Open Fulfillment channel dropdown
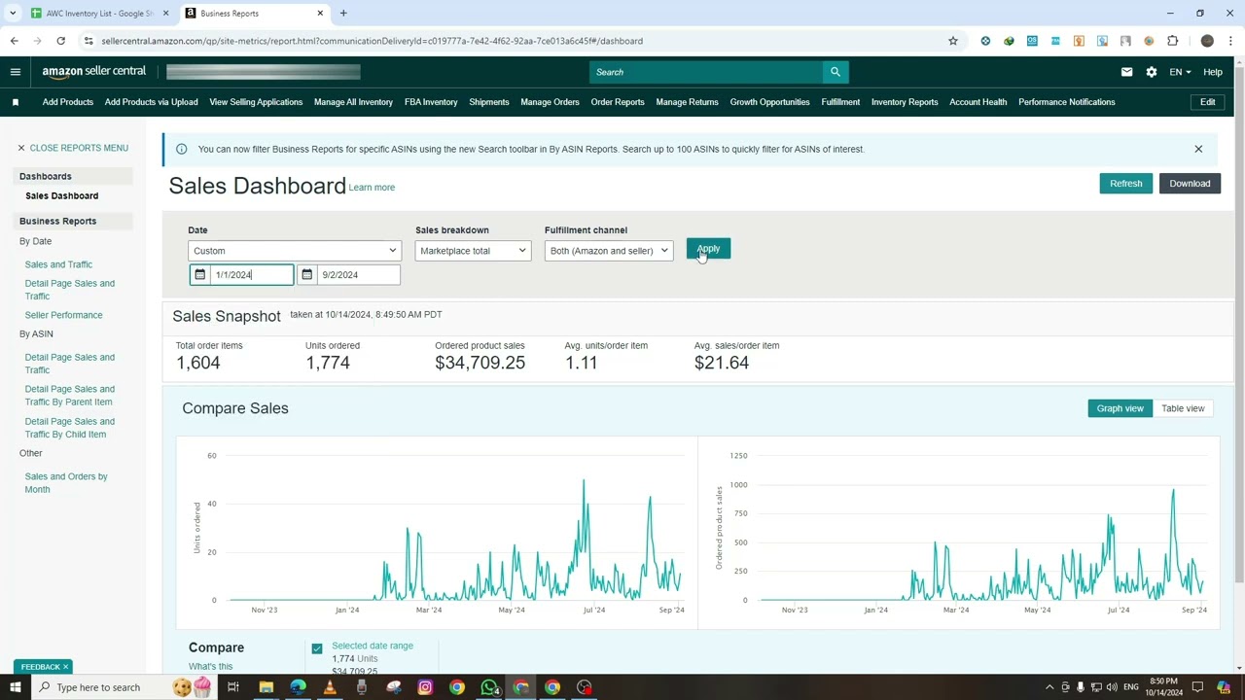The width and height of the screenshot is (1245, 700). point(608,251)
